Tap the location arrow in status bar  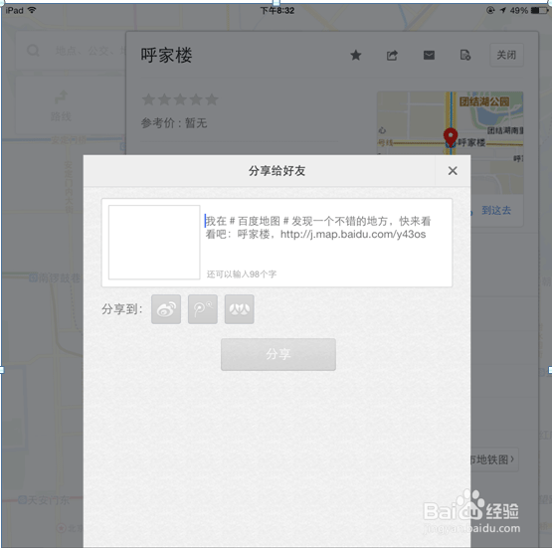point(502,11)
